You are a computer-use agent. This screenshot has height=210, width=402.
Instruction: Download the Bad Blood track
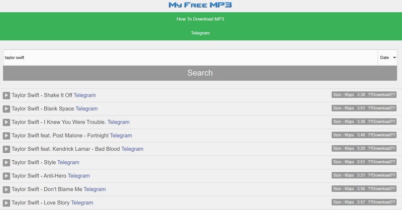point(381,149)
